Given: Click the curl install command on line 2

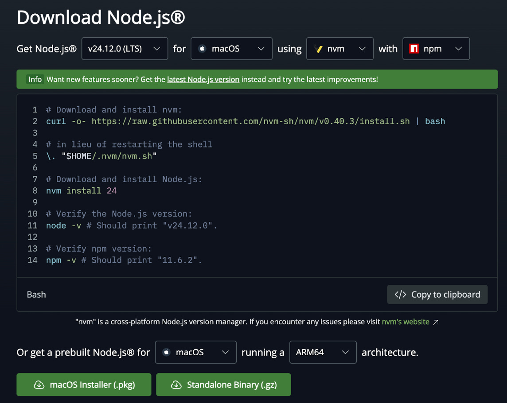Looking at the screenshot, I should click(246, 121).
